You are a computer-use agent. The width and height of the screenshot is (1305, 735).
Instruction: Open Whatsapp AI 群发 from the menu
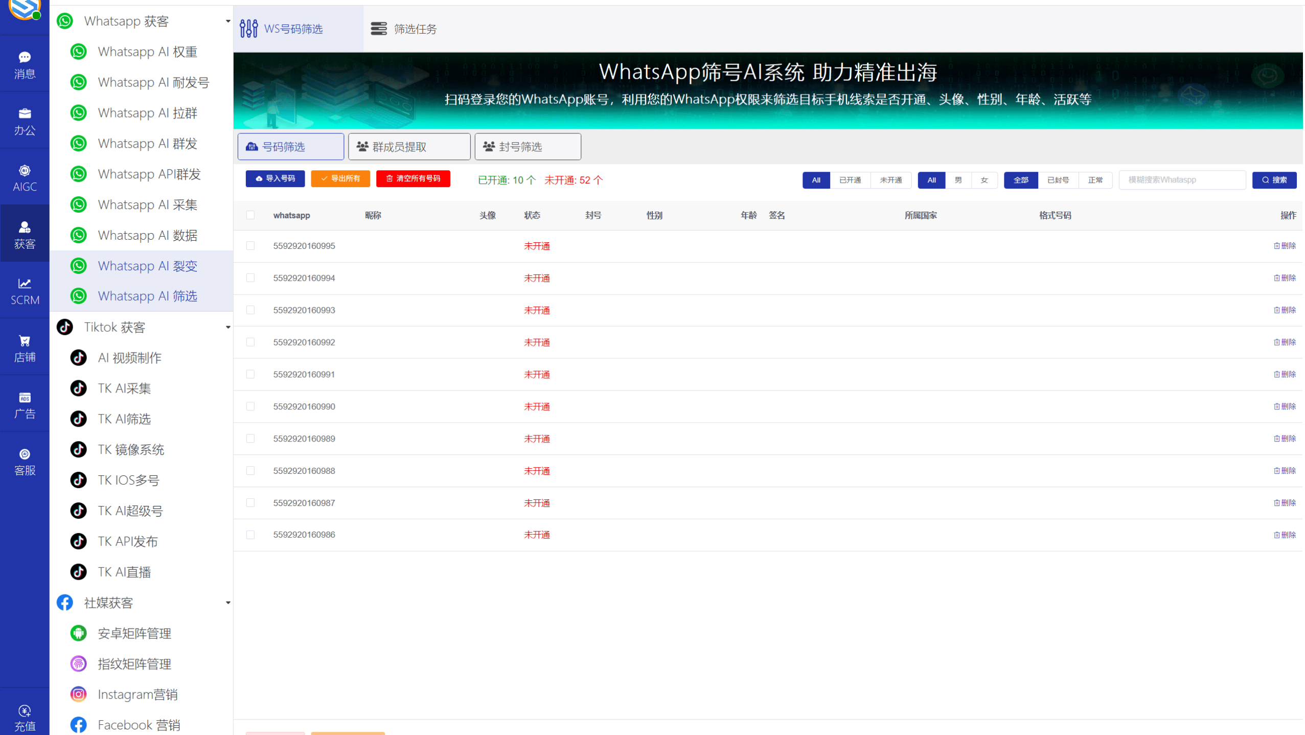click(x=147, y=144)
